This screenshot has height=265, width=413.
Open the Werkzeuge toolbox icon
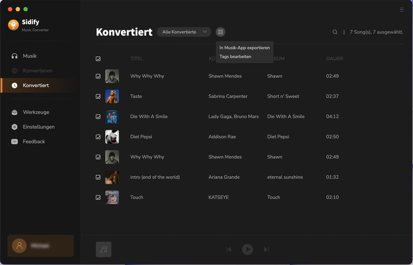14,112
